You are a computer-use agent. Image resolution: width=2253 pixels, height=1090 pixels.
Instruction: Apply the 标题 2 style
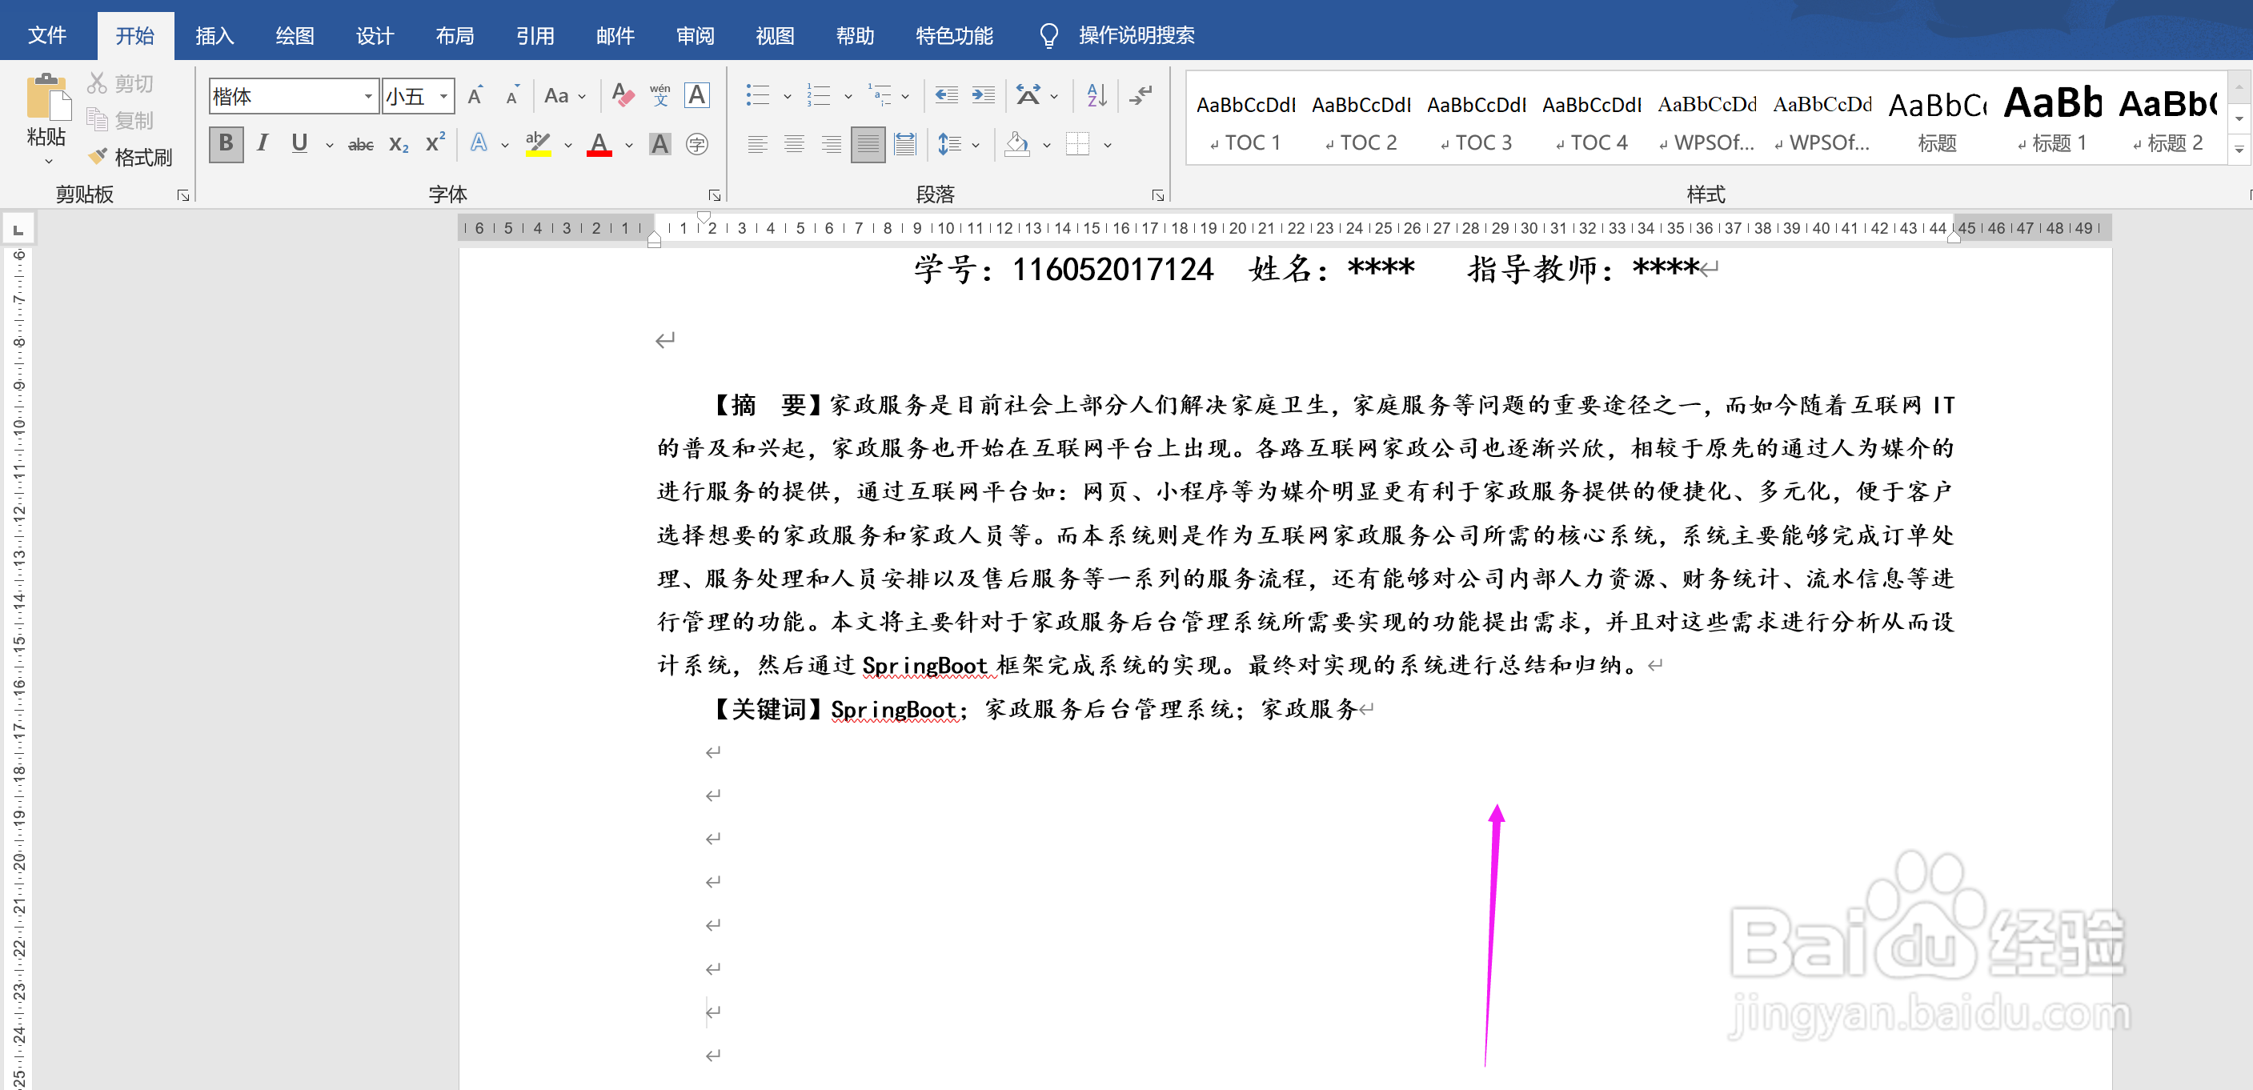click(2168, 121)
